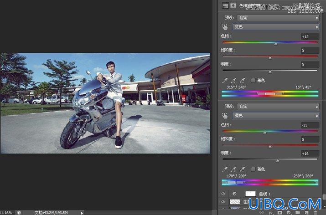Open the 蓝色 color channel dropdown

pyautogui.click(x=275, y=116)
